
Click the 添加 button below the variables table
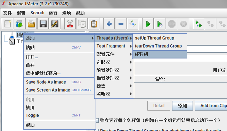(183, 106)
